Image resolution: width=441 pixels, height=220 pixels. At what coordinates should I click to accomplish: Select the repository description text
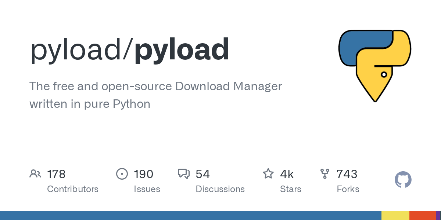click(x=155, y=95)
